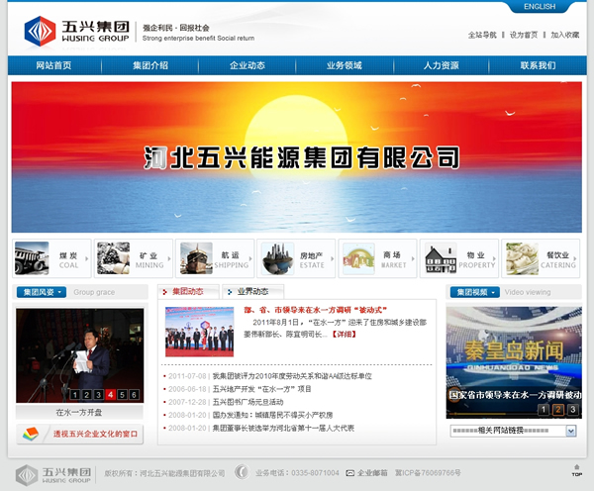Click 在水一方开盘 slideshow caption
This screenshot has width=594, height=491.
point(79,412)
